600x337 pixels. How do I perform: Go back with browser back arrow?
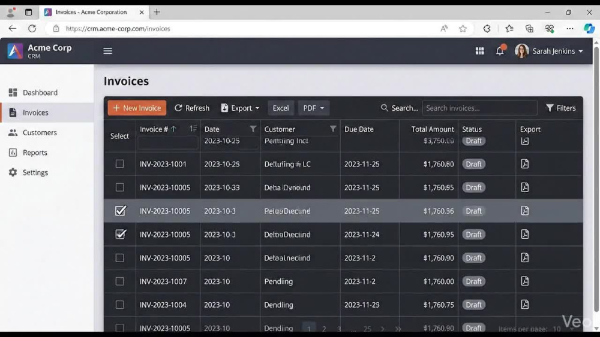tap(12, 29)
